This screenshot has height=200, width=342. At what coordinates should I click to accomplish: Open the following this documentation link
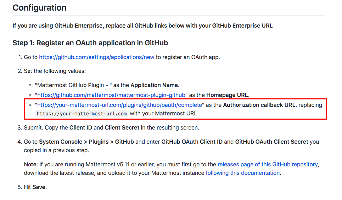pos(243,173)
